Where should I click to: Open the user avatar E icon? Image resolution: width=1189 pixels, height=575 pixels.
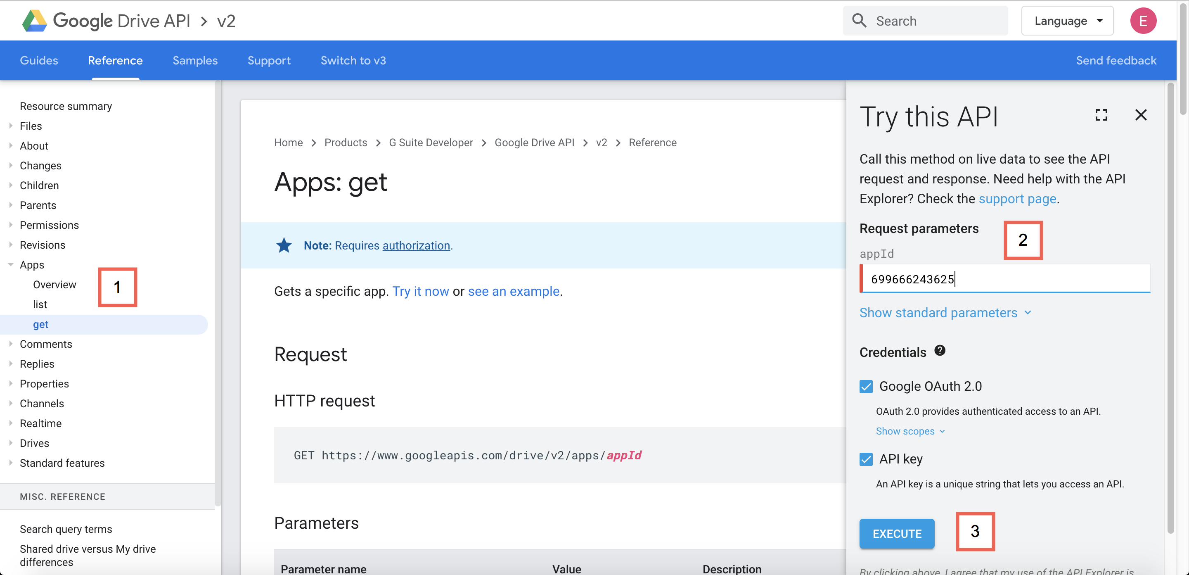[1143, 21]
